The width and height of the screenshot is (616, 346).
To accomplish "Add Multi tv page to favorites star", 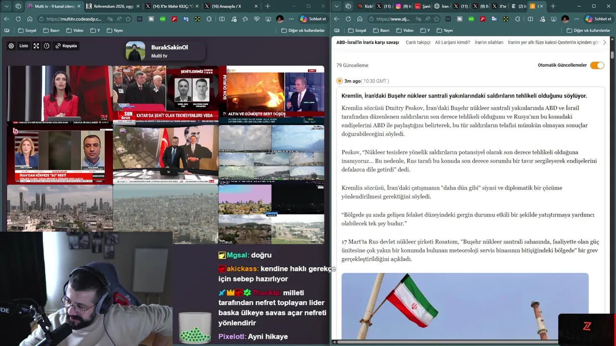I will (x=128, y=19).
